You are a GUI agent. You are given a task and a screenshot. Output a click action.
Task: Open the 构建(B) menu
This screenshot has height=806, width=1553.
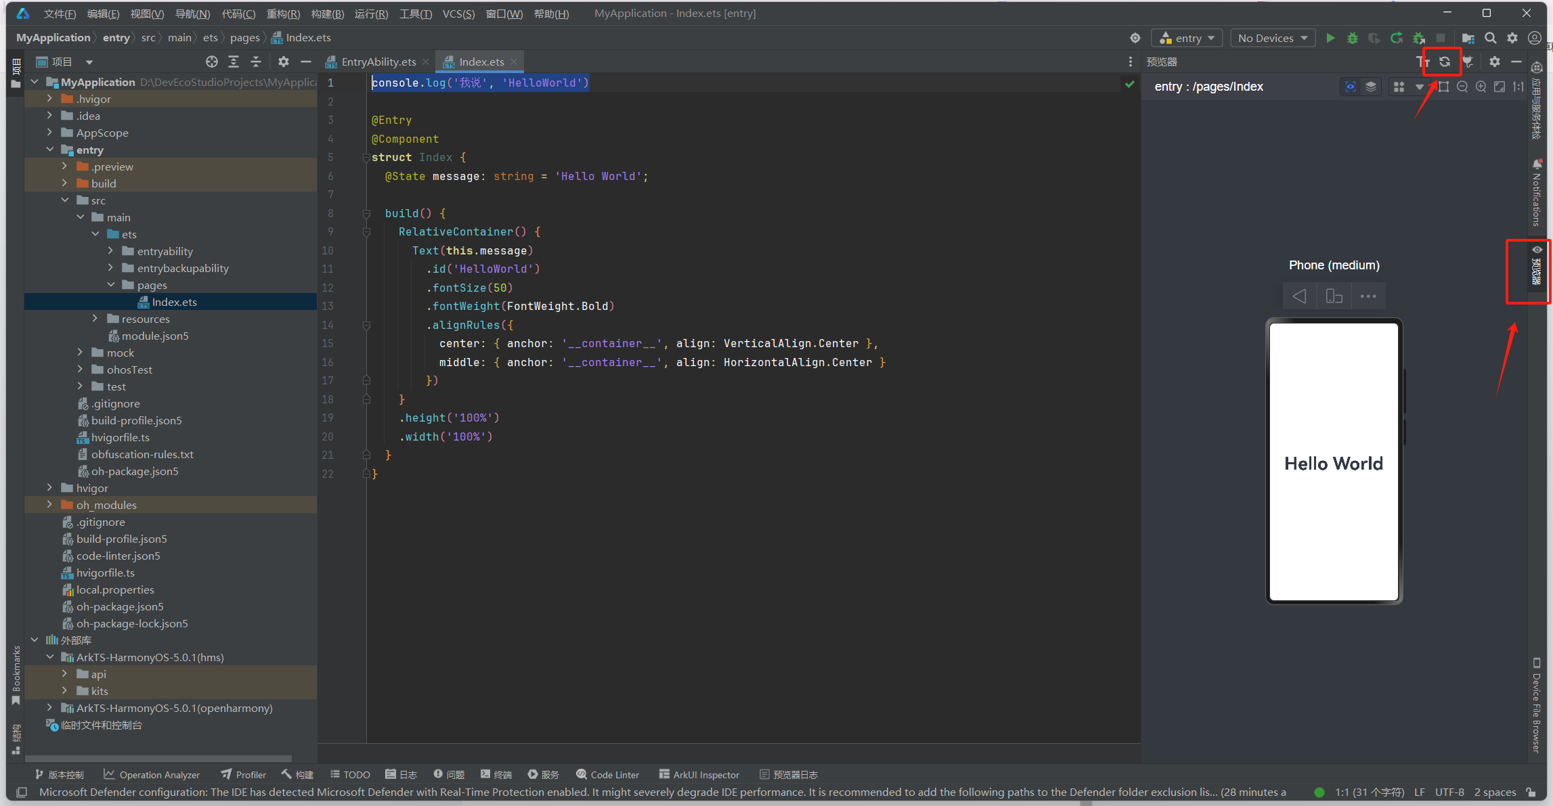pos(328,14)
